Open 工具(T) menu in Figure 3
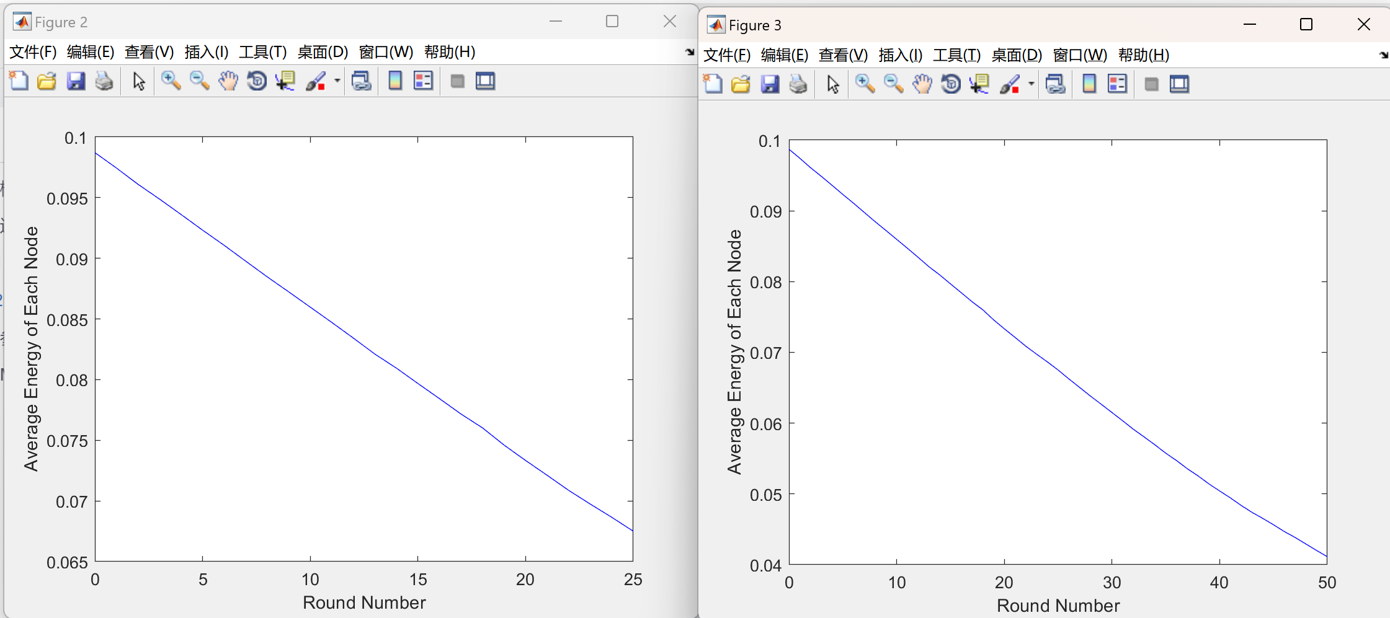The width and height of the screenshot is (1390, 618). pos(957,55)
